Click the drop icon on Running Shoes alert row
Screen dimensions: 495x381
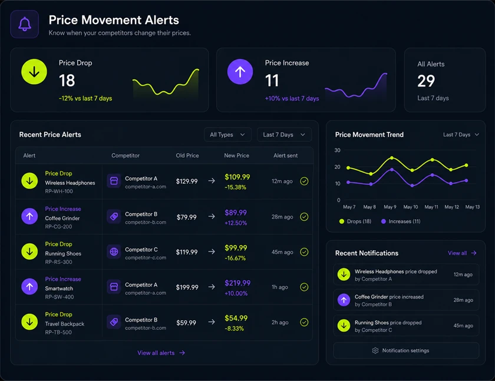click(x=29, y=251)
